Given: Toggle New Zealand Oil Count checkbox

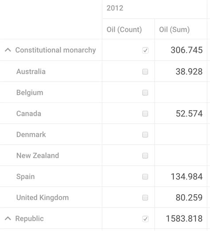Looking at the screenshot, I should coord(145,156).
